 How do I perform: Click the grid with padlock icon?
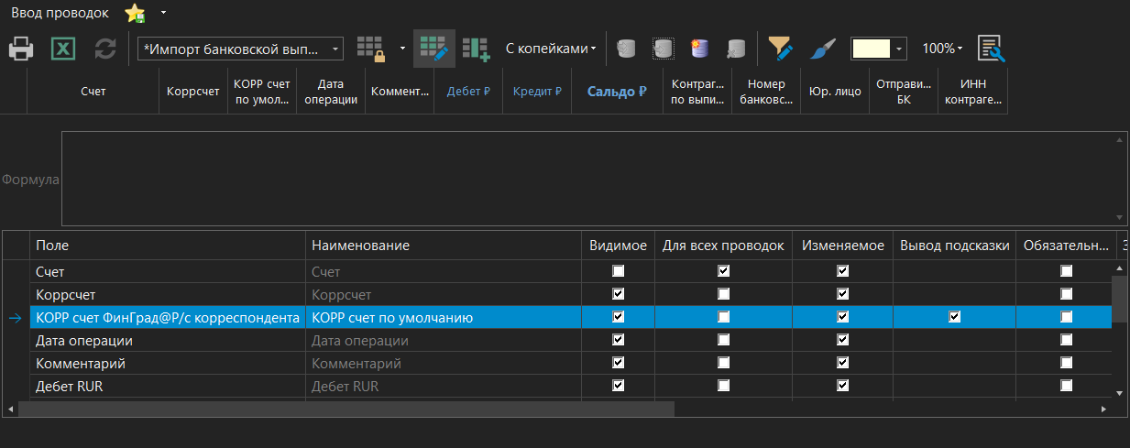pos(370,49)
